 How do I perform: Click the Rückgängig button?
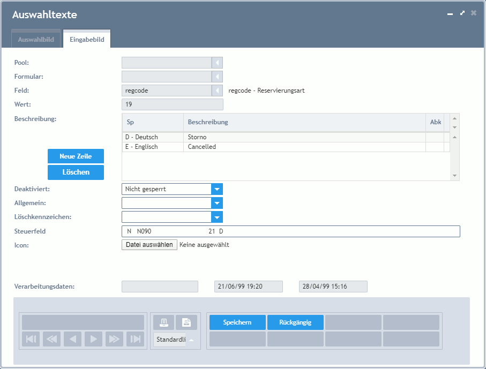click(295, 322)
